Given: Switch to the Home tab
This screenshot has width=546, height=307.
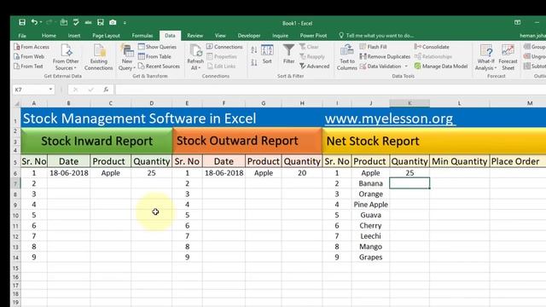Looking at the screenshot, I should click(x=49, y=36).
